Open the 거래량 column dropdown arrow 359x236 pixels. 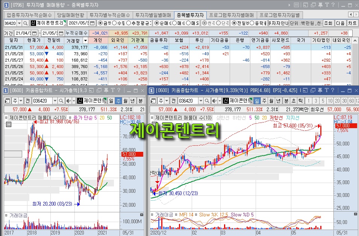click(85, 41)
